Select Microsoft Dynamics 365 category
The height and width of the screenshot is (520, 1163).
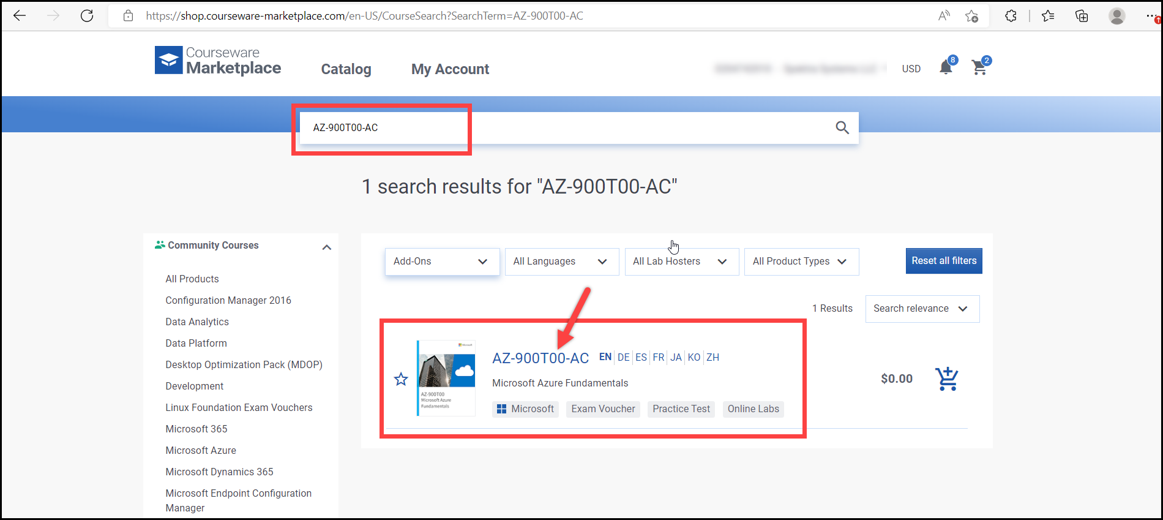coord(219,472)
